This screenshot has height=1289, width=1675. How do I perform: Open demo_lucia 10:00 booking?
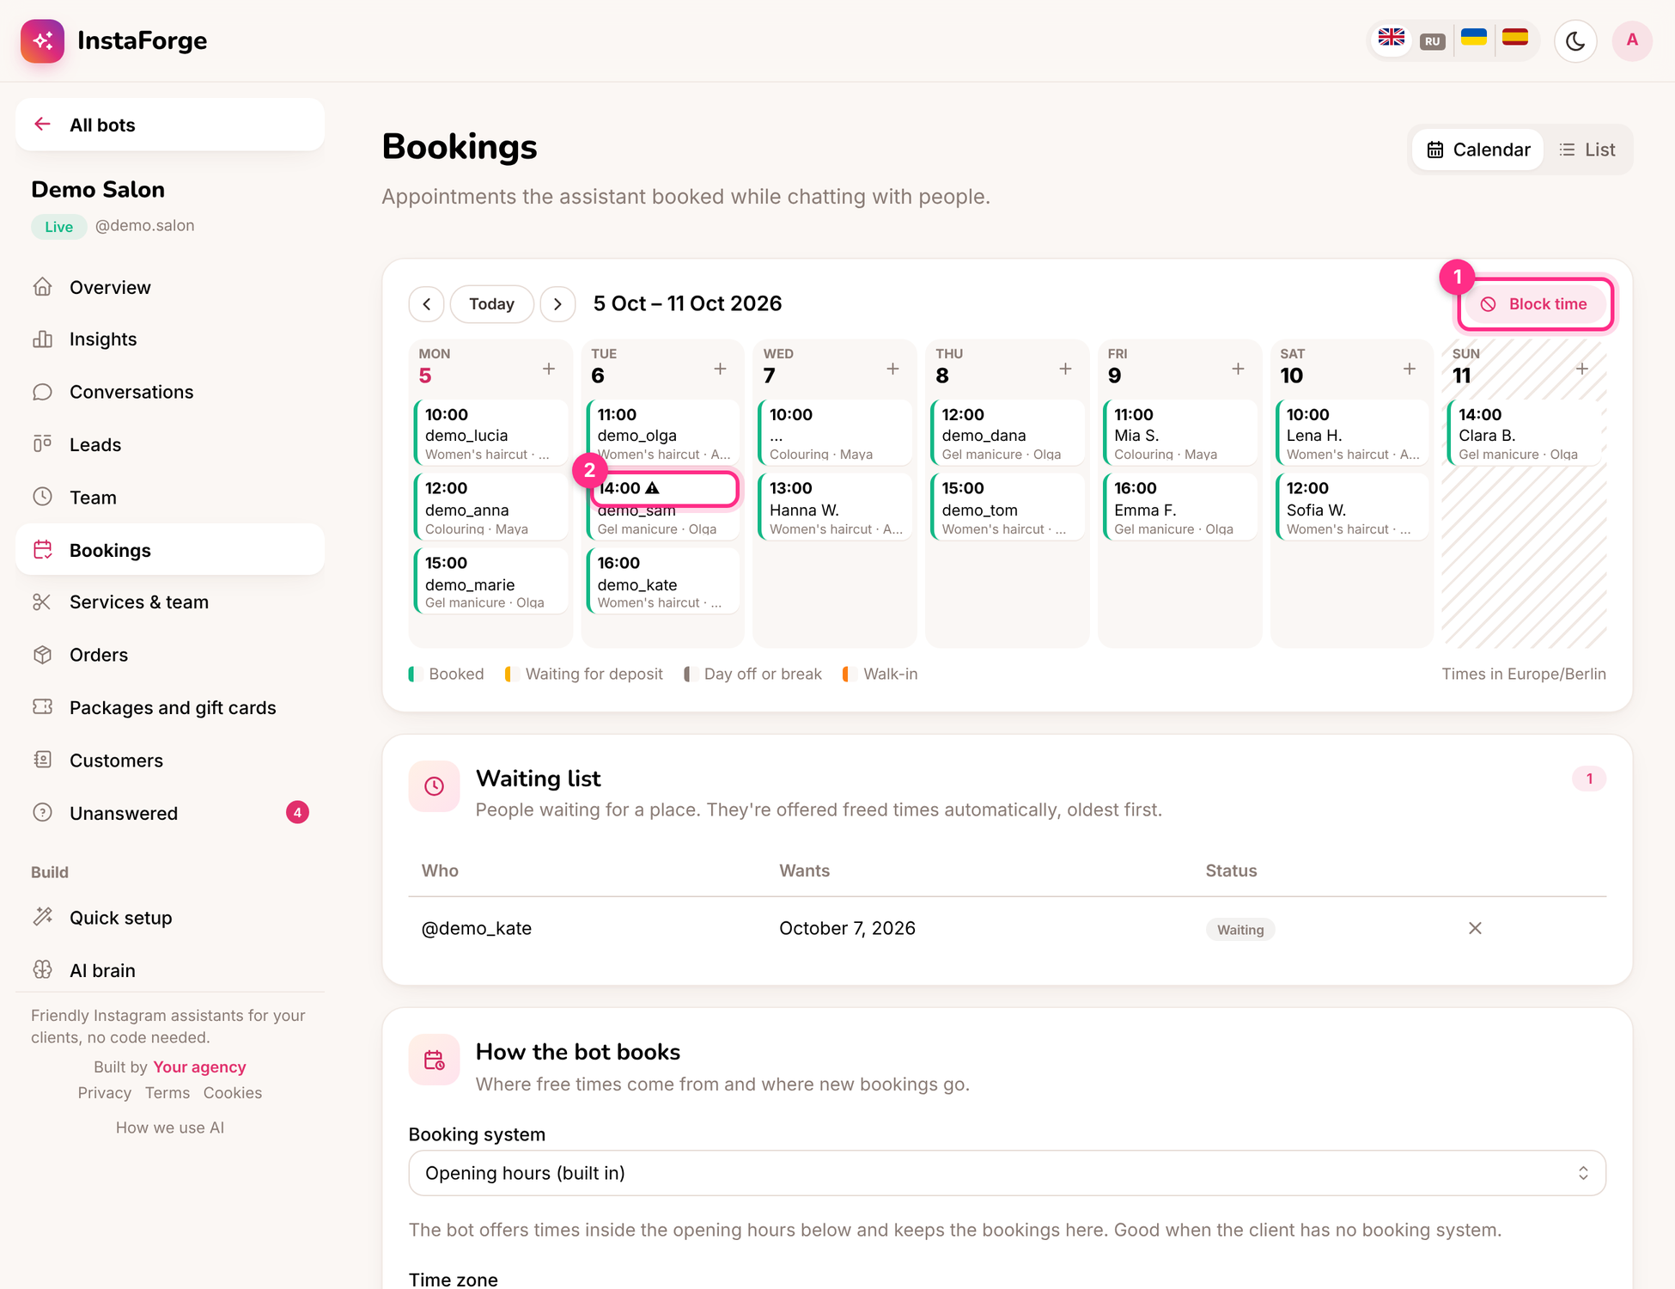pyautogui.click(x=490, y=432)
